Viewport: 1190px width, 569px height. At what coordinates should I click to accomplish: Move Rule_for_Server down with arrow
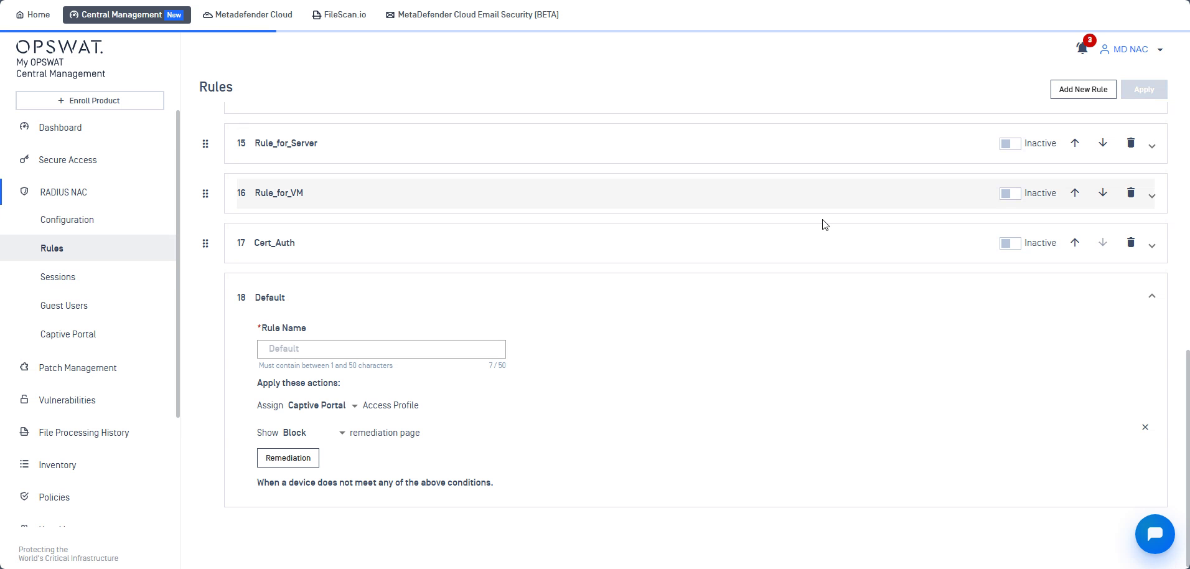1103,143
